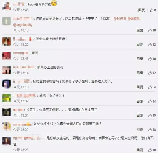This screenshot has width=158, height=153.
Task: Reply to the '杨颖真的没整容吗' comment
Action: 140,87
